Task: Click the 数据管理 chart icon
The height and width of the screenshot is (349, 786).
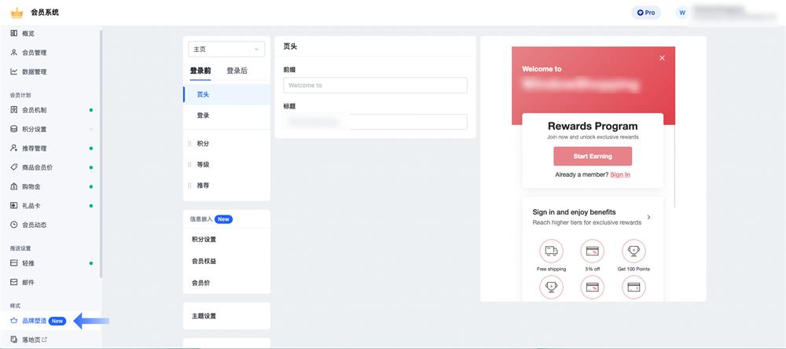Action: tap(14, 72)
